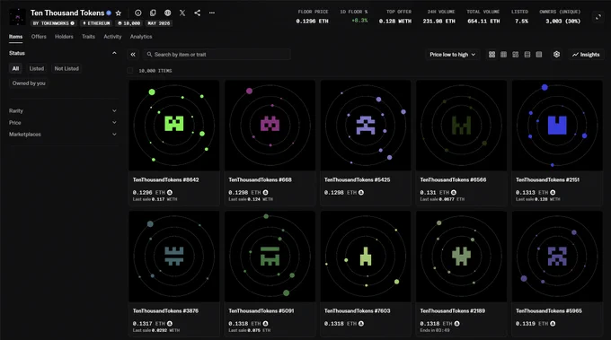This screenshot has width=611, height=340.
Task: Open the TenThousandTokens #668 artwork
Action: coord(270,126)
